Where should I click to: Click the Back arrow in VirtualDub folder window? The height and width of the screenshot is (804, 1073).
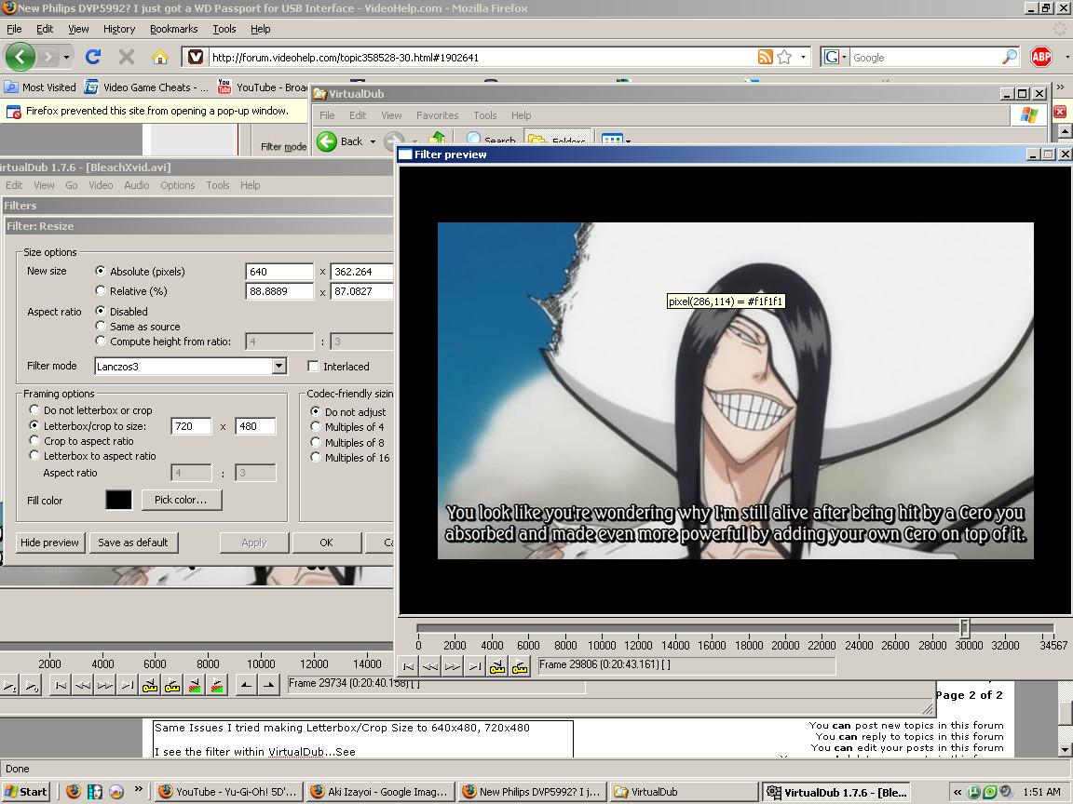point(327,141)
